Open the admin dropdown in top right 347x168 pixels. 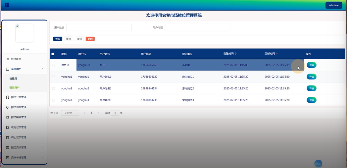click(334, 5)
